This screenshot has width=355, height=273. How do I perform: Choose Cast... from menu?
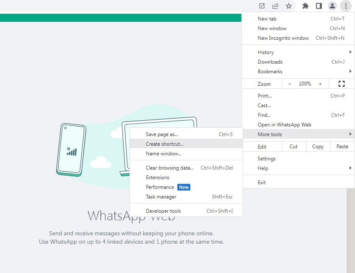click(298, 106)
